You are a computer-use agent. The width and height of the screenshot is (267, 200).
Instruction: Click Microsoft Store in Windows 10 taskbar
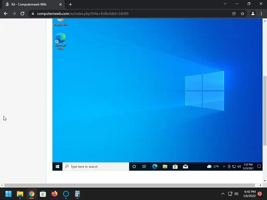[x=175, y=166]
